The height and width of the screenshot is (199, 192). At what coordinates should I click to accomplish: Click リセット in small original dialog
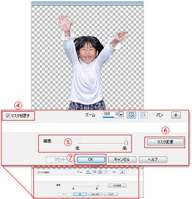coord(65,194)
